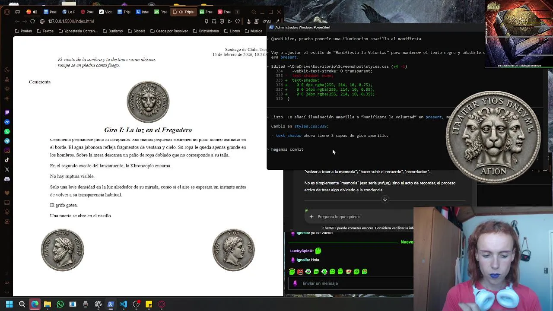Viewport: 553px width, 311px height.
Task: Click the 'hagamos commit' prompt line in PowerShell
Action: (x=287, y=149)
